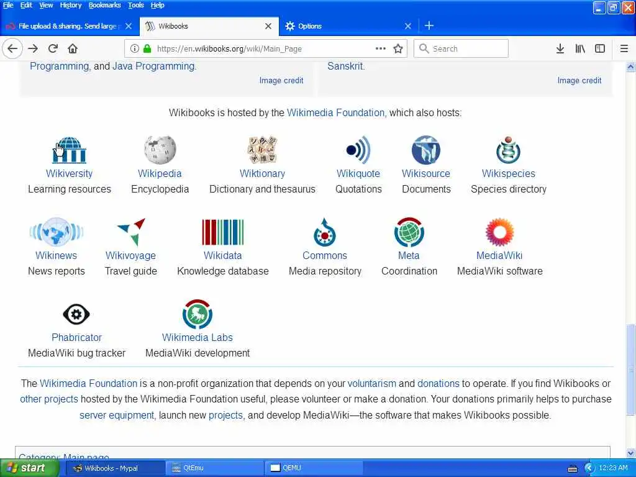Show site information via info icon
Viewport: 636px width, 477px height.
click(134, 48)
